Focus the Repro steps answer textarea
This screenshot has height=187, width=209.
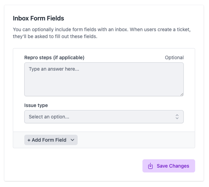[104, 79]
